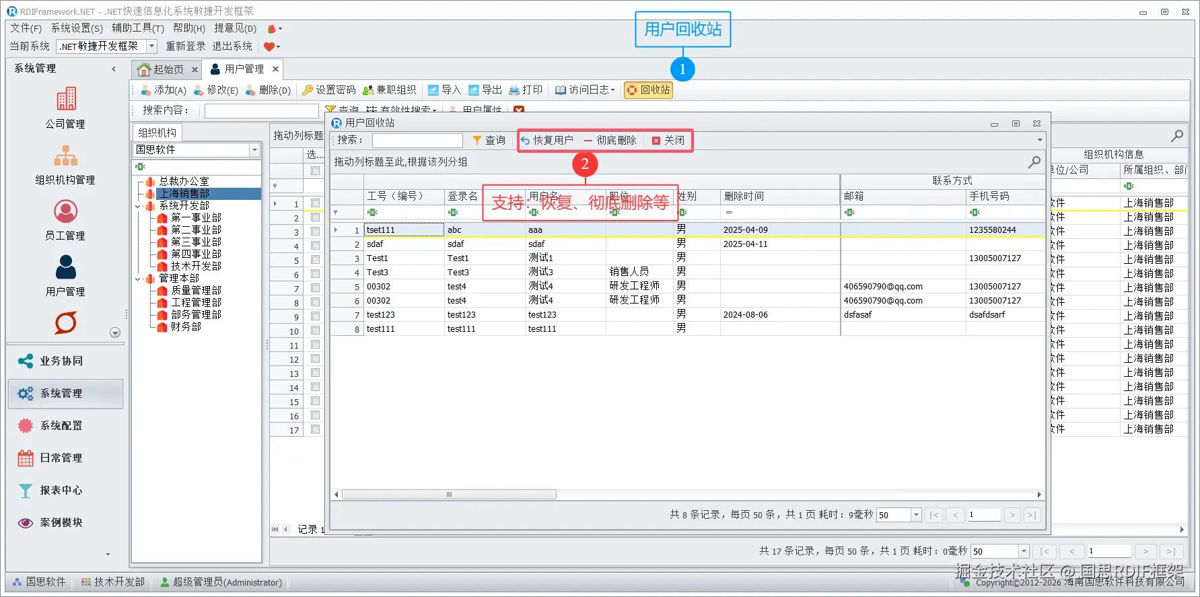Click the 兼职组织 toolbar item
This screenshot has width=1200, height=597.
click(x=389, y=90)
